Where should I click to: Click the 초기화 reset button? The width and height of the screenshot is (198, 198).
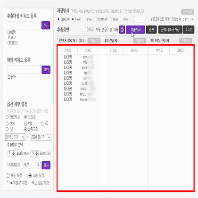189,30
